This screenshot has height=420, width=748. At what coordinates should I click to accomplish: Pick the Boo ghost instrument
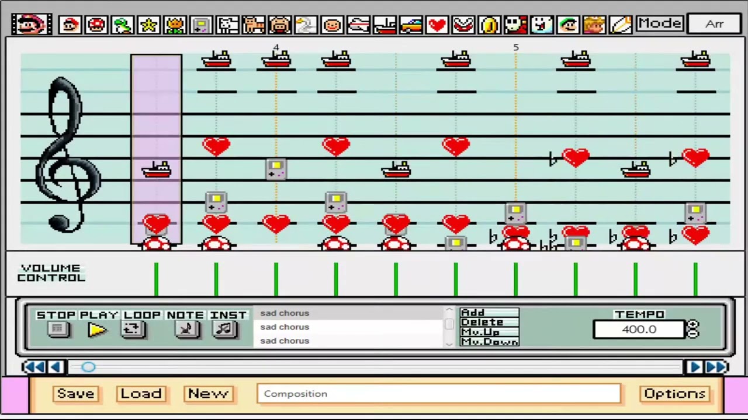[x=542, y=24]
